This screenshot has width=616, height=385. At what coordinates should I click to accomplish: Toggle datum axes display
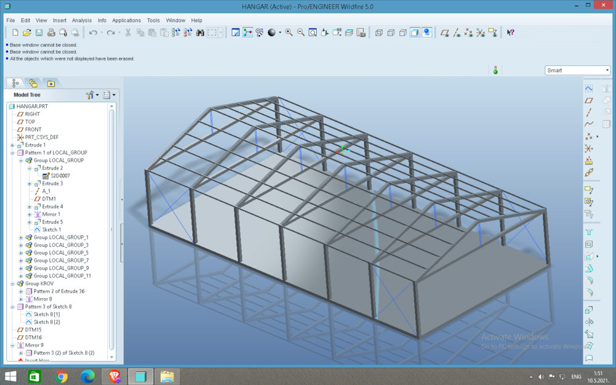click(x=456, y=33)
